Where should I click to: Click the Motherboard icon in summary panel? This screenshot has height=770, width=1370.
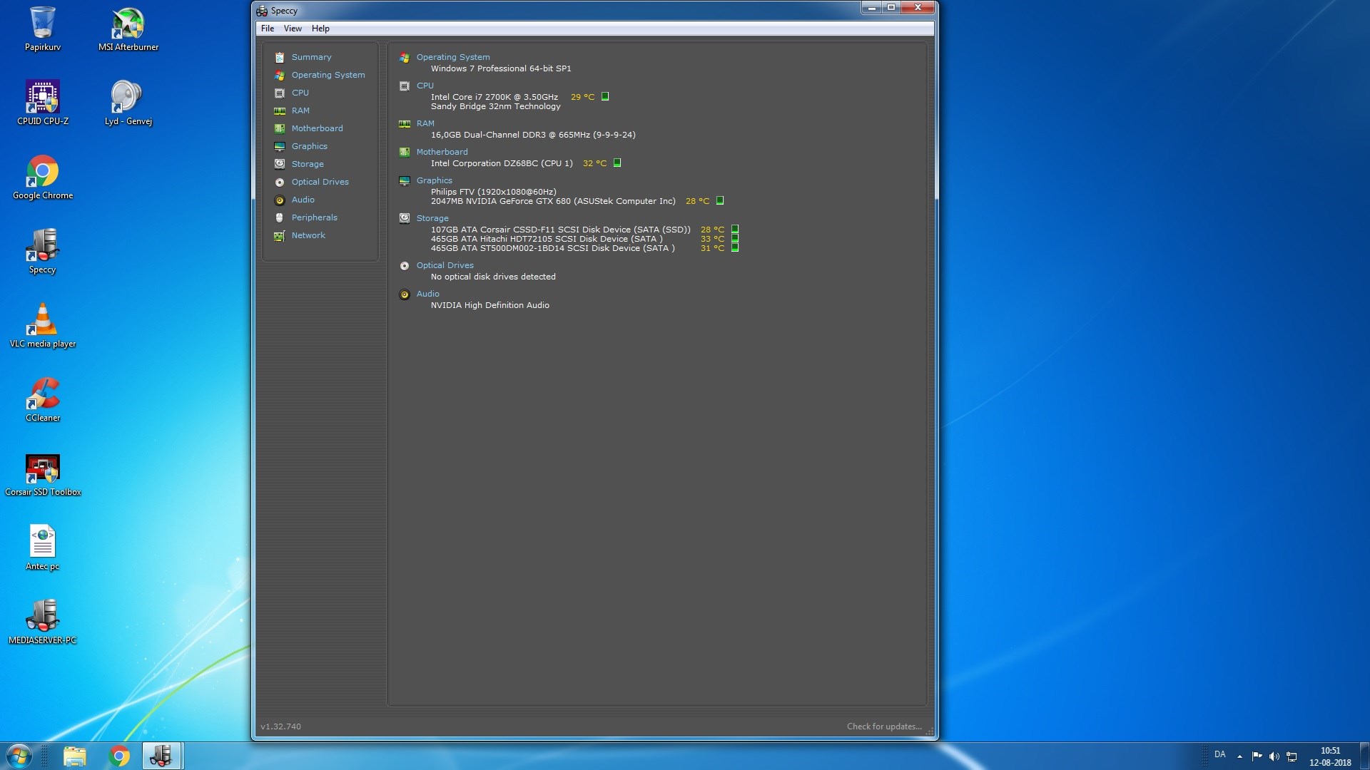click(x=405, y=153)
